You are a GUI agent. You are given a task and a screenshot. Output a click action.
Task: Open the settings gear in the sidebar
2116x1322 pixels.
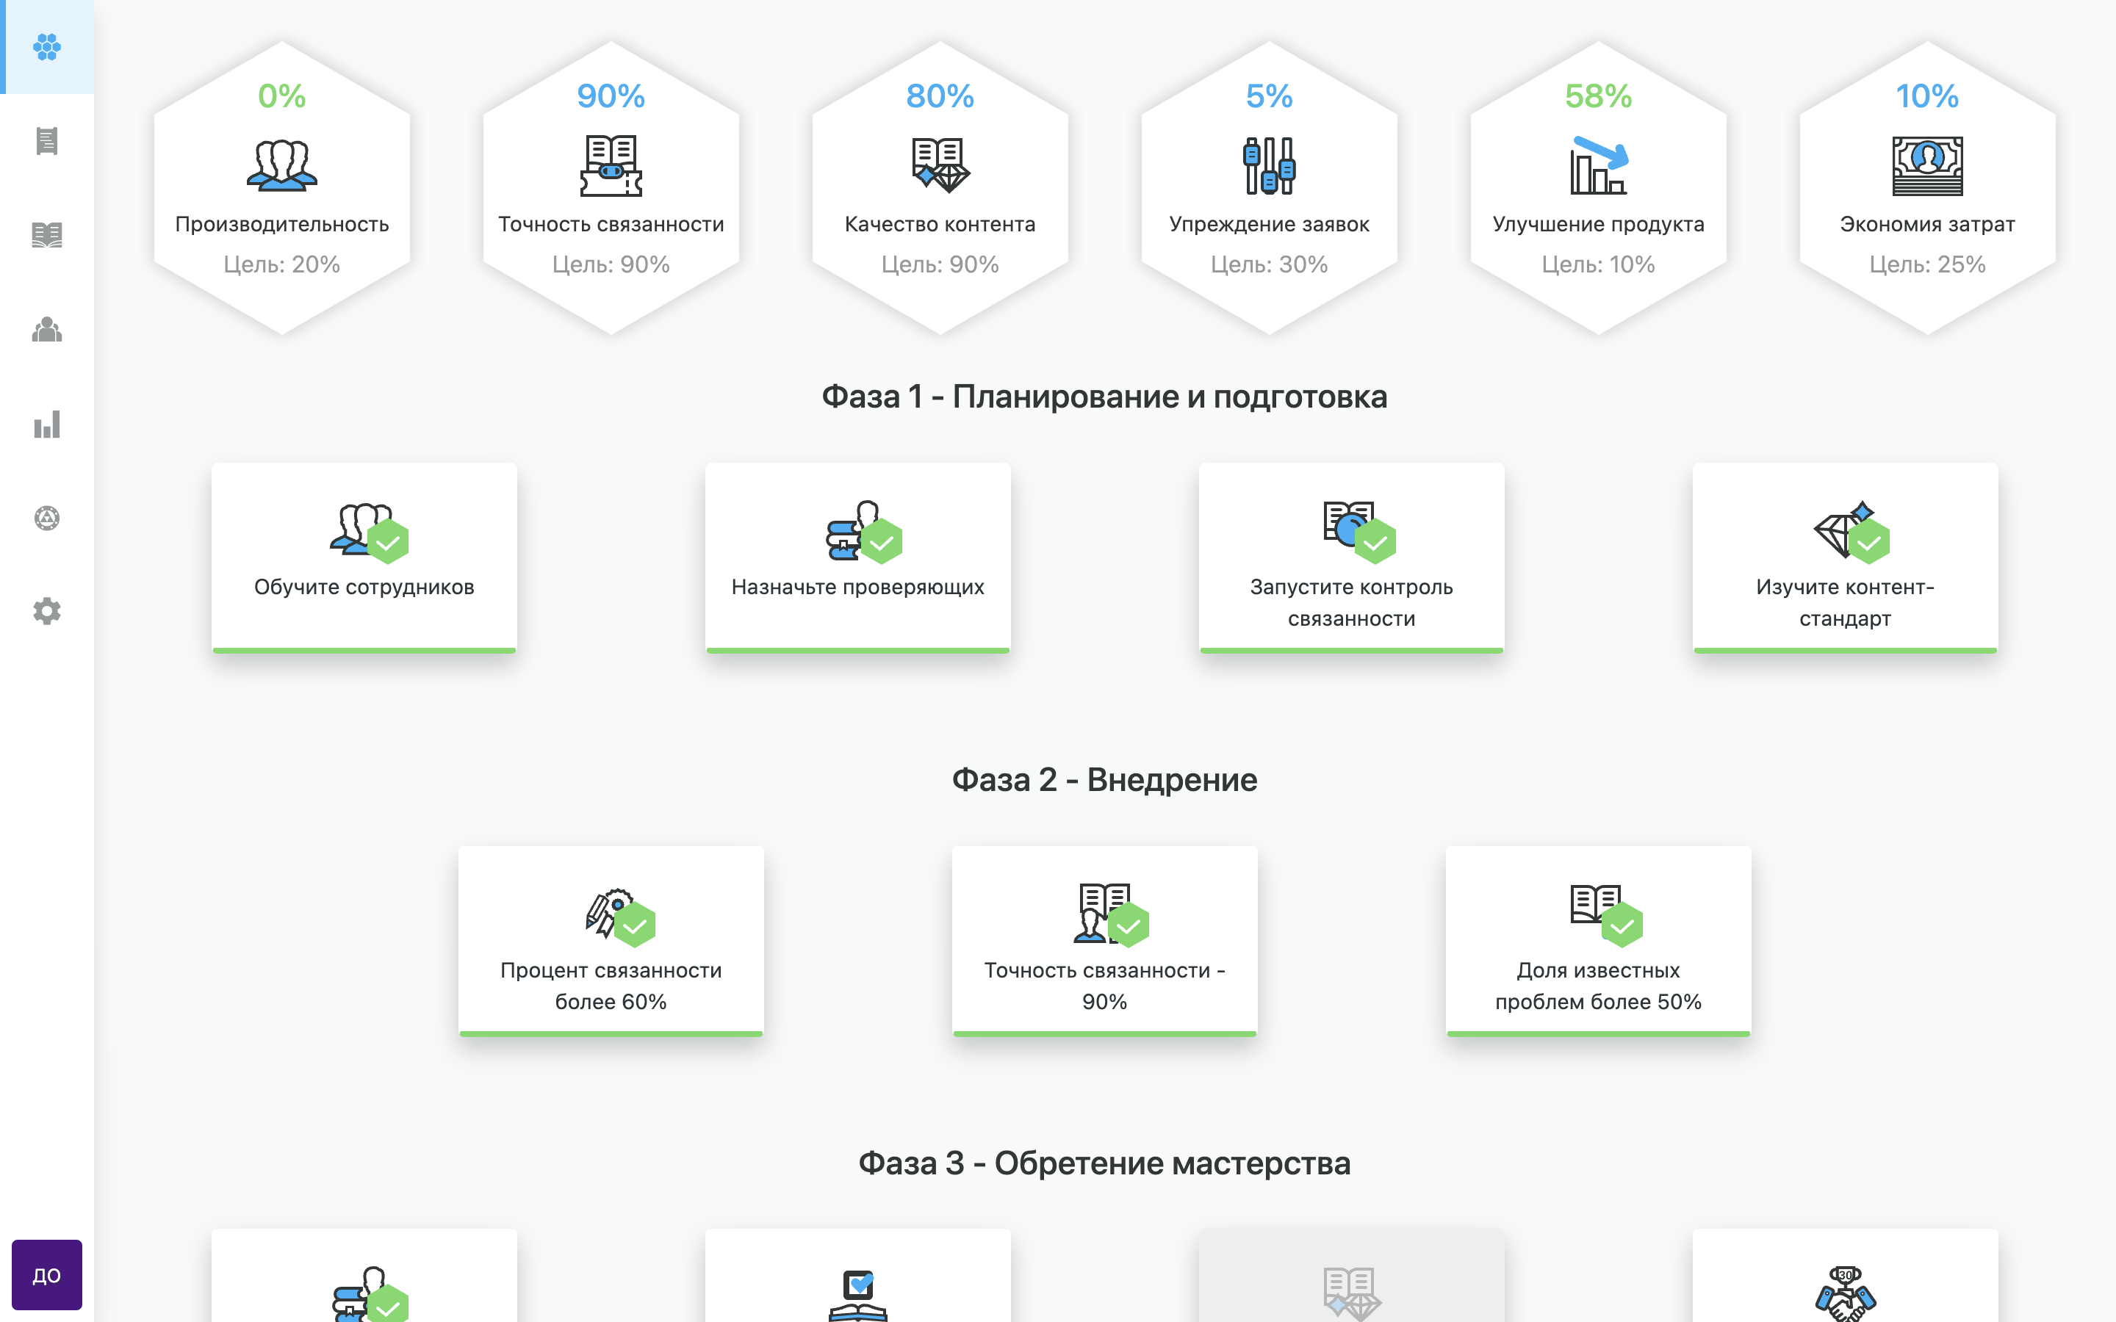pos(47,612)
